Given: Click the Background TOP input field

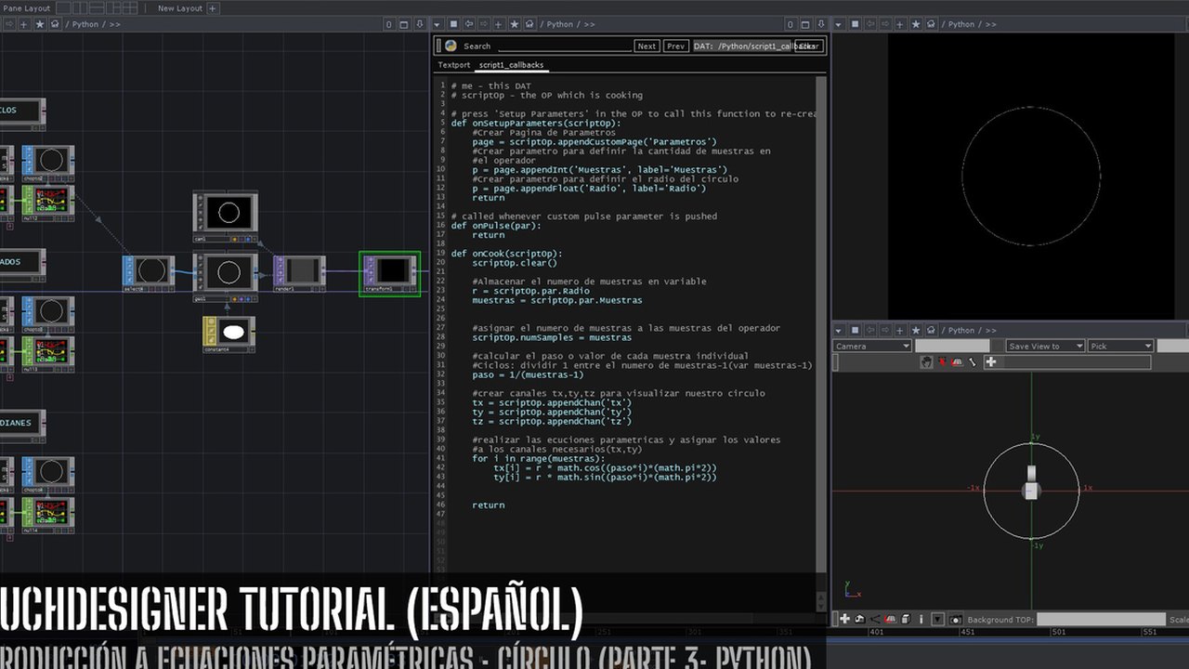Looking at the screenshot, I should point(1101,620).
